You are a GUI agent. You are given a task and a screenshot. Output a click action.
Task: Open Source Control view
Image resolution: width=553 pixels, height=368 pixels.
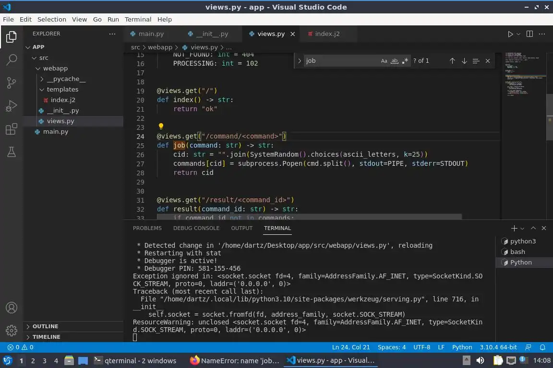pos(12,83)
